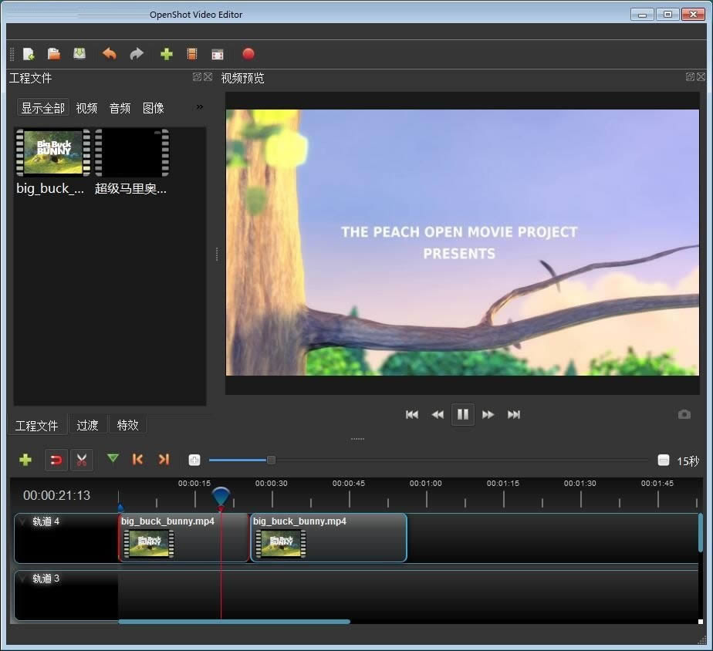Toggle fullscreen using the toolbar icon
The image size is (713, 651).
pos(218,55)
